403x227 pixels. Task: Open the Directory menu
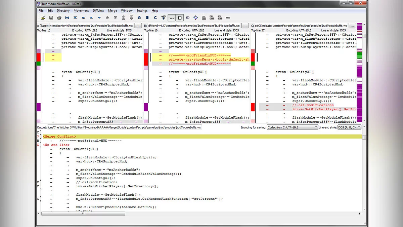click(x=63, y=11)
